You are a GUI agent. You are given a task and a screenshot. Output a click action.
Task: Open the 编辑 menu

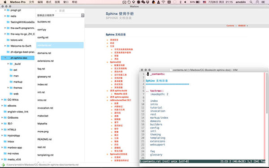tap(40, 2)
